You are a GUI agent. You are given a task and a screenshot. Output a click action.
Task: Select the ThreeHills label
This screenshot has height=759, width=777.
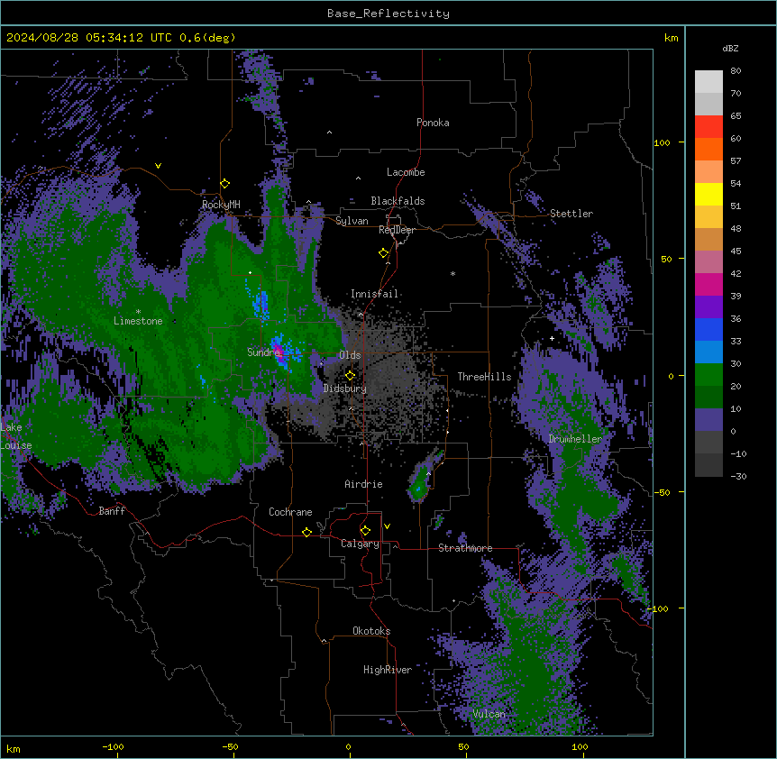(484, 377)
